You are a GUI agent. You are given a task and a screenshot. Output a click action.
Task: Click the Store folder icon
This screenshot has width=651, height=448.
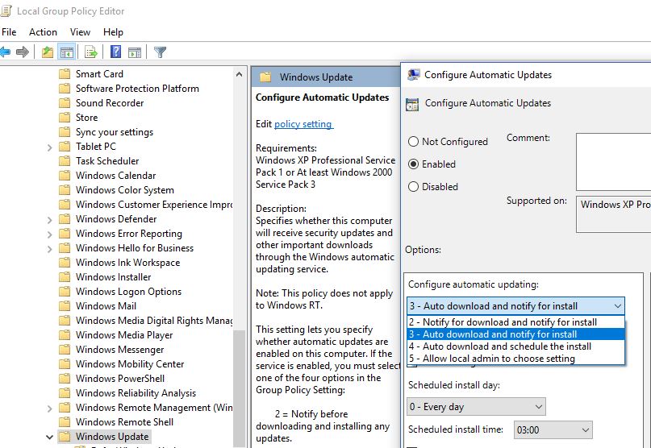65,118
